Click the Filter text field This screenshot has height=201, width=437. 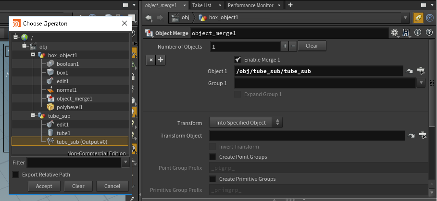74,162
